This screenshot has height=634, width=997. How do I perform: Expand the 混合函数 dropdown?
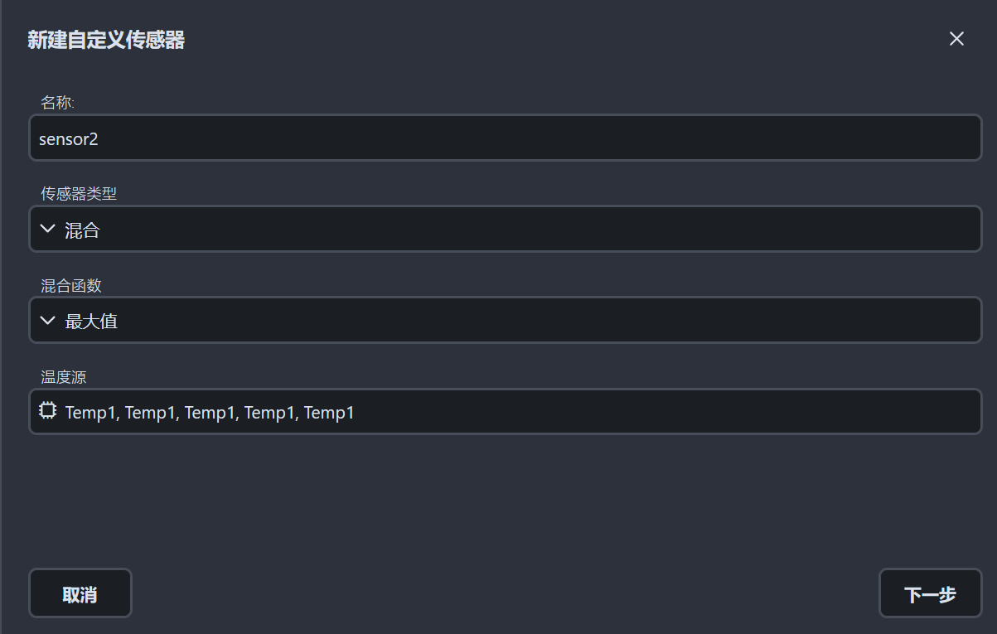(506, 320)
